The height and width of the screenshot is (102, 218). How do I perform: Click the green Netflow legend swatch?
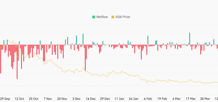click(94, 17)
